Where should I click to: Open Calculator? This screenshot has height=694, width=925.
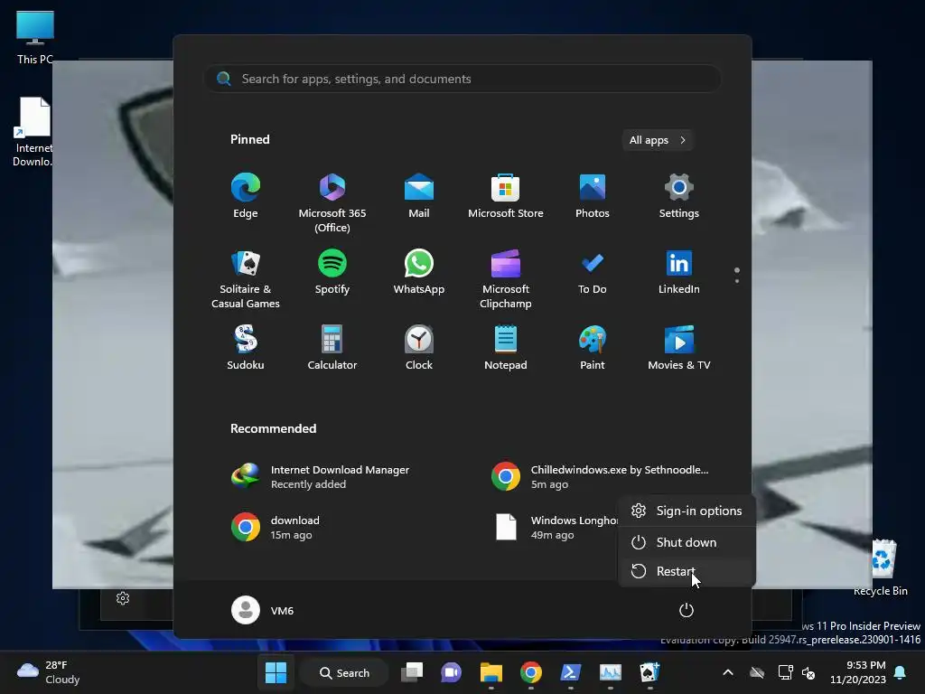click(332, 348)
